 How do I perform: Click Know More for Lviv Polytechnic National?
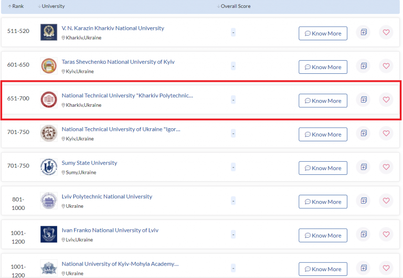click(x=323, y=202)
